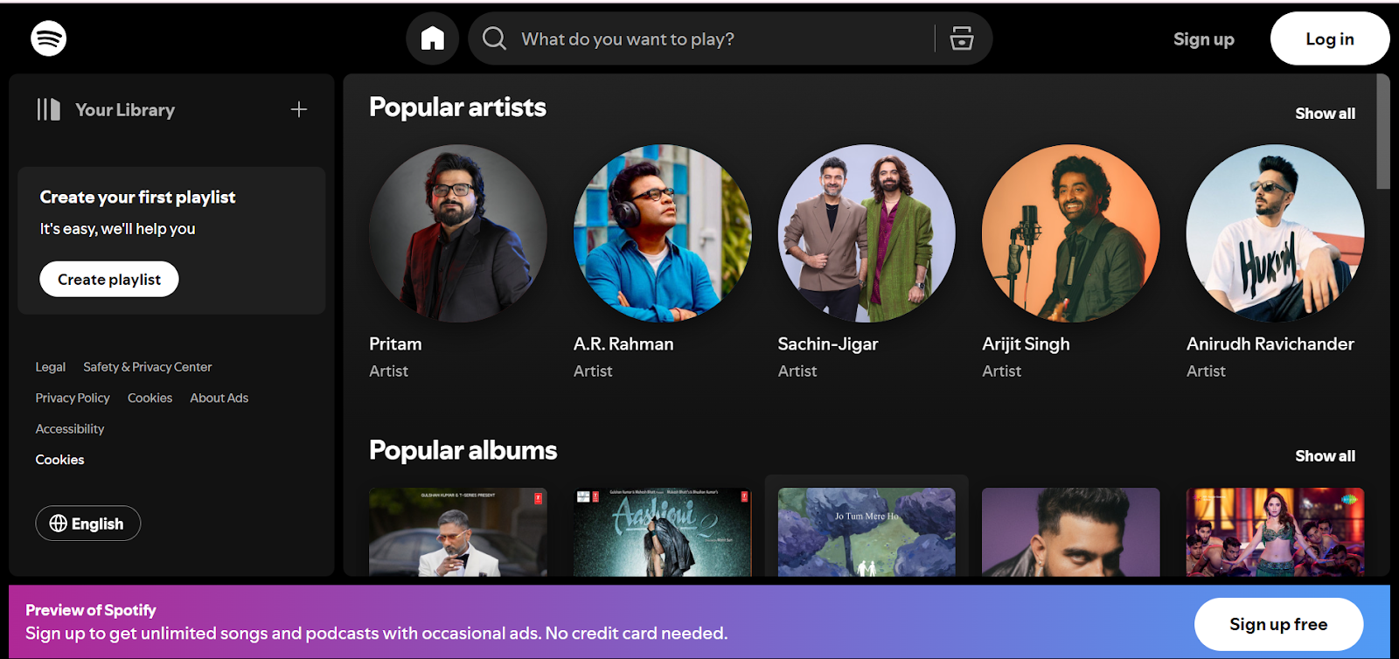Open the Privacy Policy link

point(73,398)
